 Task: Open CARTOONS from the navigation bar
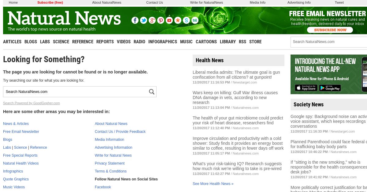[206, 42]
